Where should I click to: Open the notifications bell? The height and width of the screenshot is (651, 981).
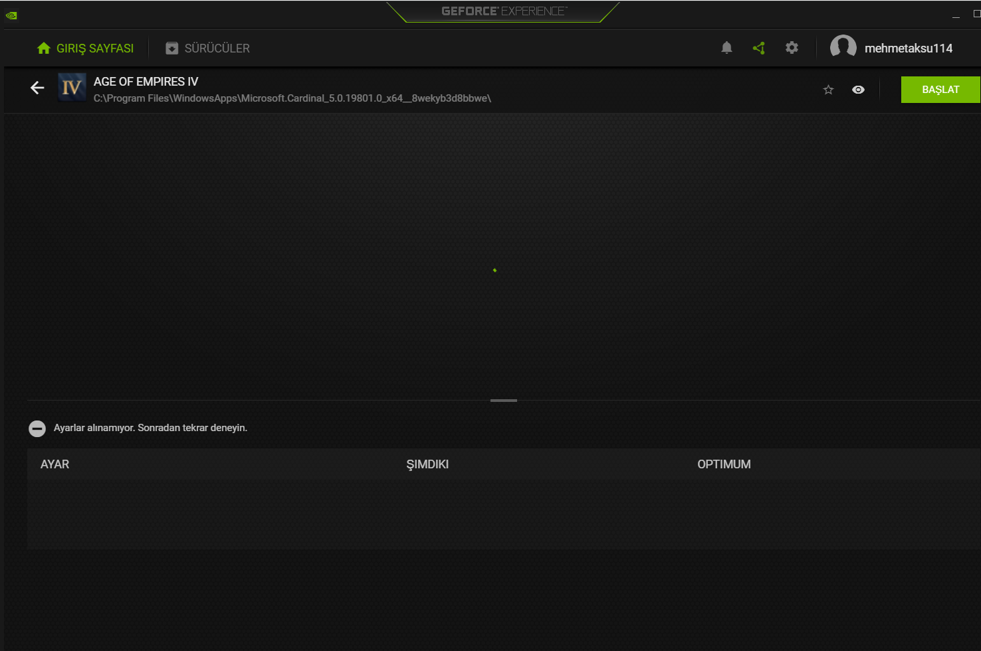pos(726,48)
